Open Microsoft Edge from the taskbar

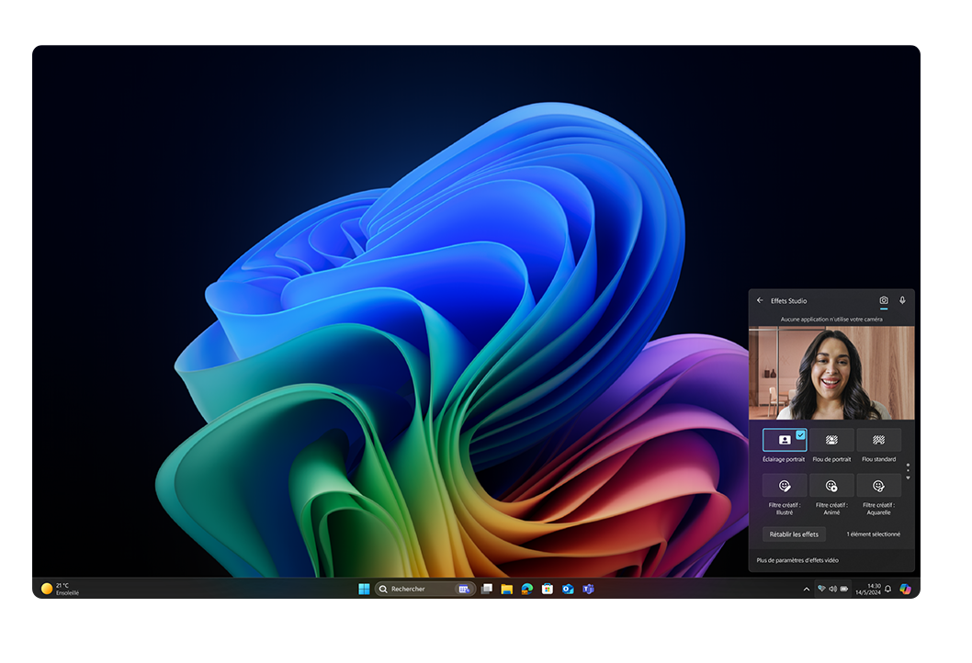click(x=526, y=589)
